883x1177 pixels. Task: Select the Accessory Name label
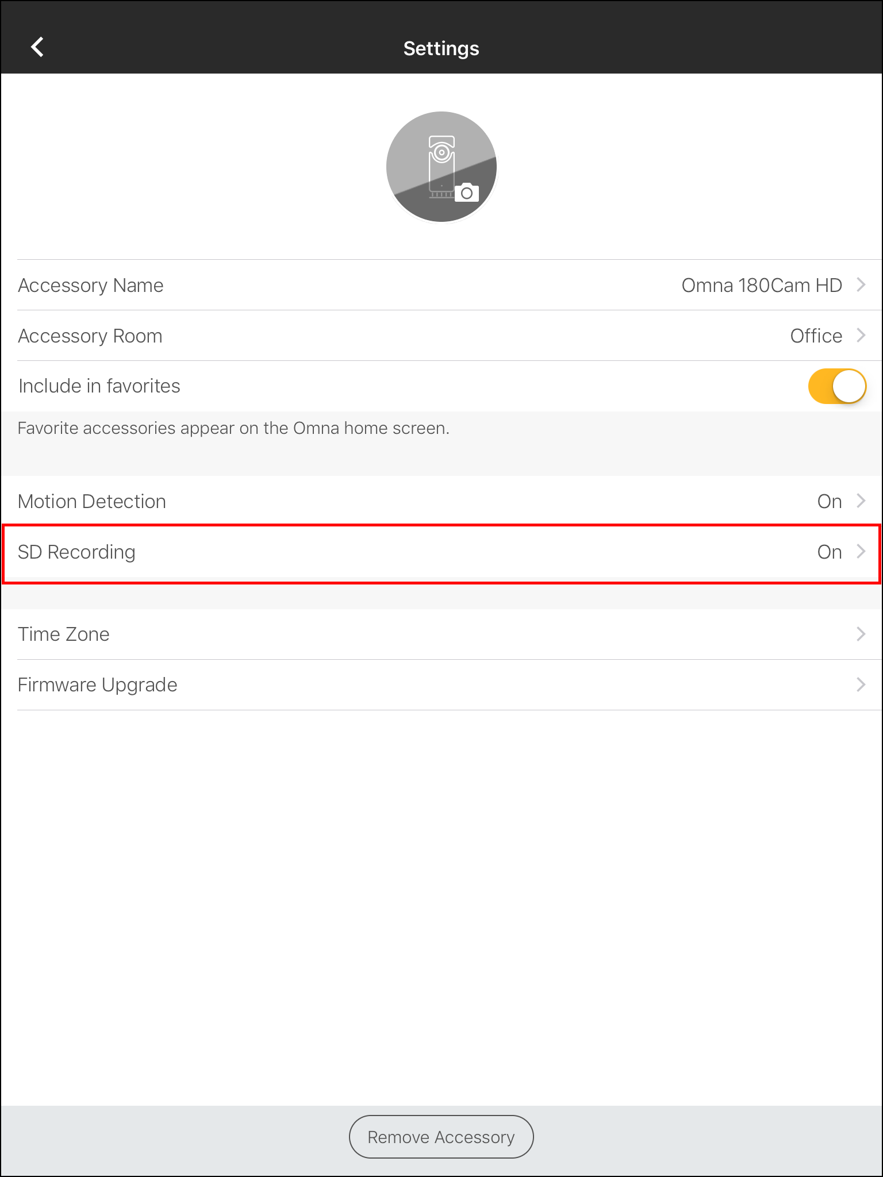click(91, 285)
